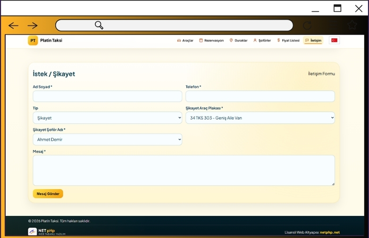Open the Şikayet Şoför Adı dropdown
Viewport: 369px width, 238px height.
click(x=107, y=140)
